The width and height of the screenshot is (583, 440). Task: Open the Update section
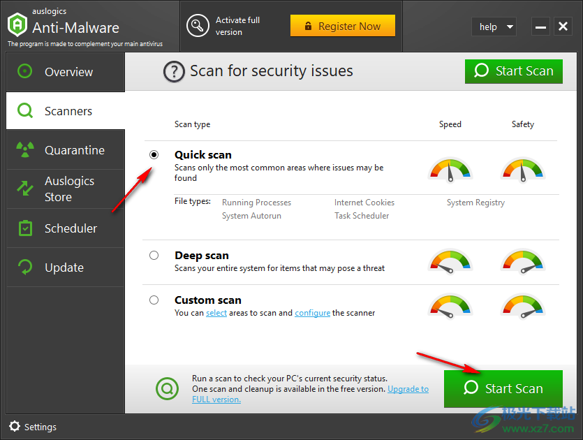coord(66,267)
